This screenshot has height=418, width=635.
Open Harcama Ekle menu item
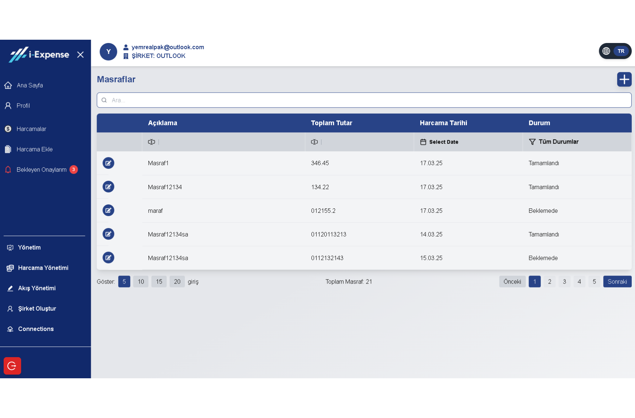coord(34,149)
